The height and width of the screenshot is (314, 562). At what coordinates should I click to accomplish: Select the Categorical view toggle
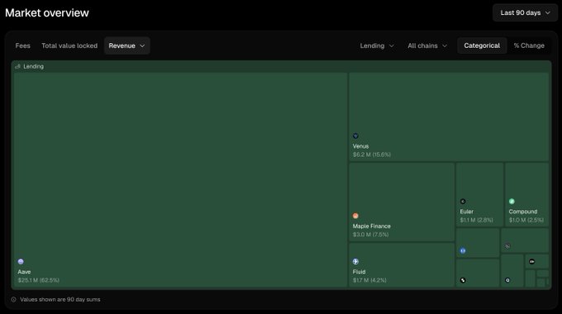[x=482, y=46]
